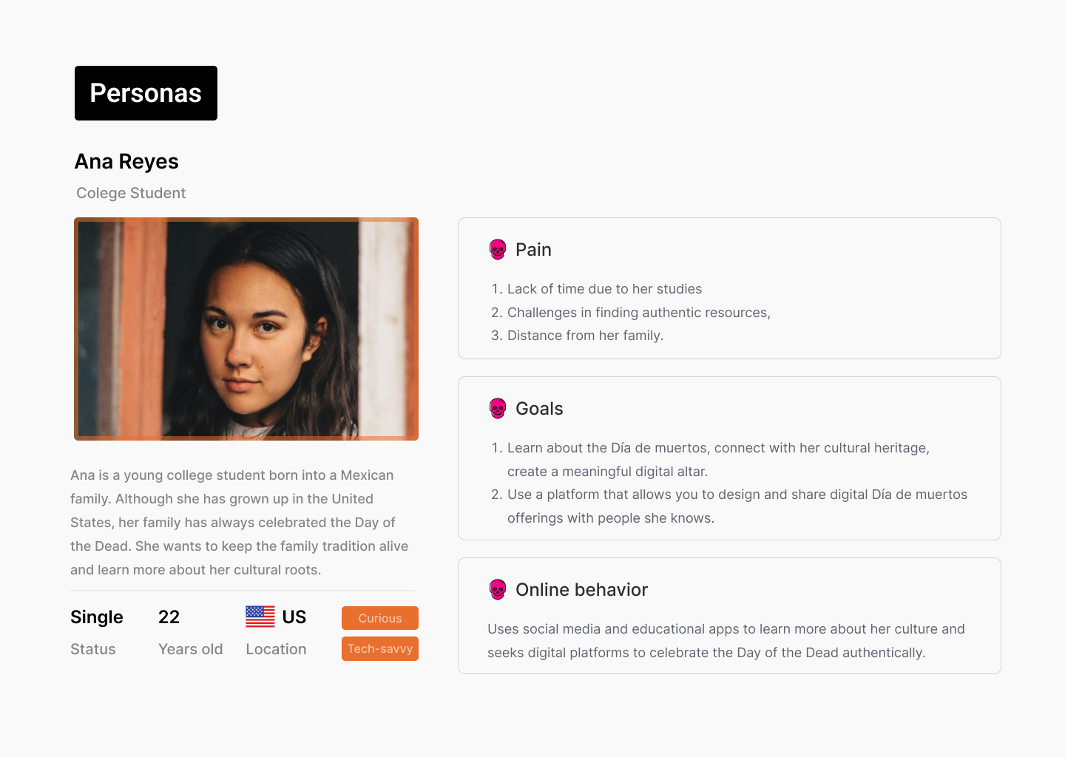Click the US flag icon
This screenshot has width=1065, height=757.
tap(260, 617)
